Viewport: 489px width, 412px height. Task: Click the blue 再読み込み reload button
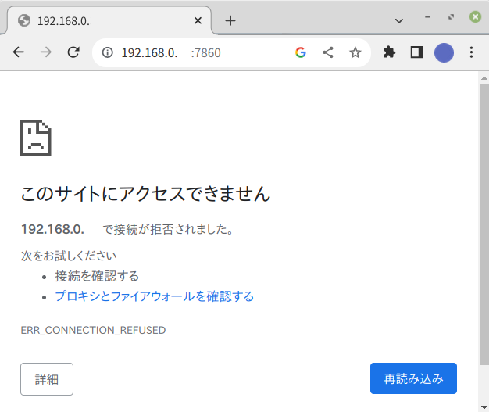click(413, 378)
